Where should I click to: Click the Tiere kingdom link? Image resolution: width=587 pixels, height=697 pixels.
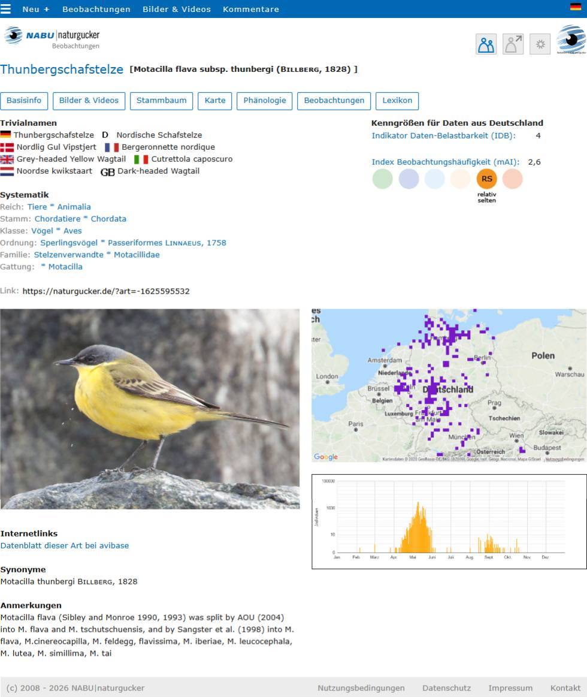(x=37, y=207)
